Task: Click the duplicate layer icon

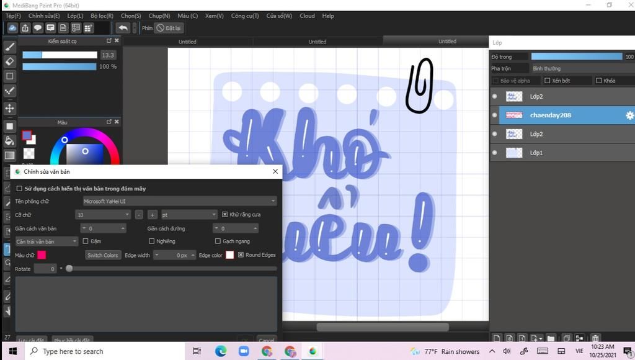Action: click(x=567, y=338)
